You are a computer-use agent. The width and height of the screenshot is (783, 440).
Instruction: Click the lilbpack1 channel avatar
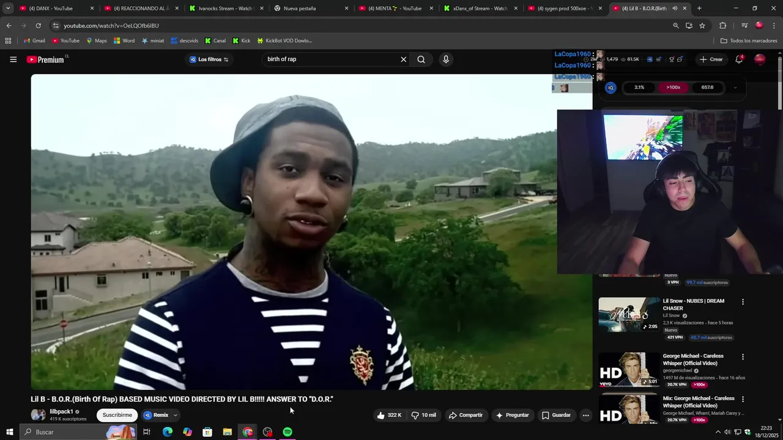38,415
